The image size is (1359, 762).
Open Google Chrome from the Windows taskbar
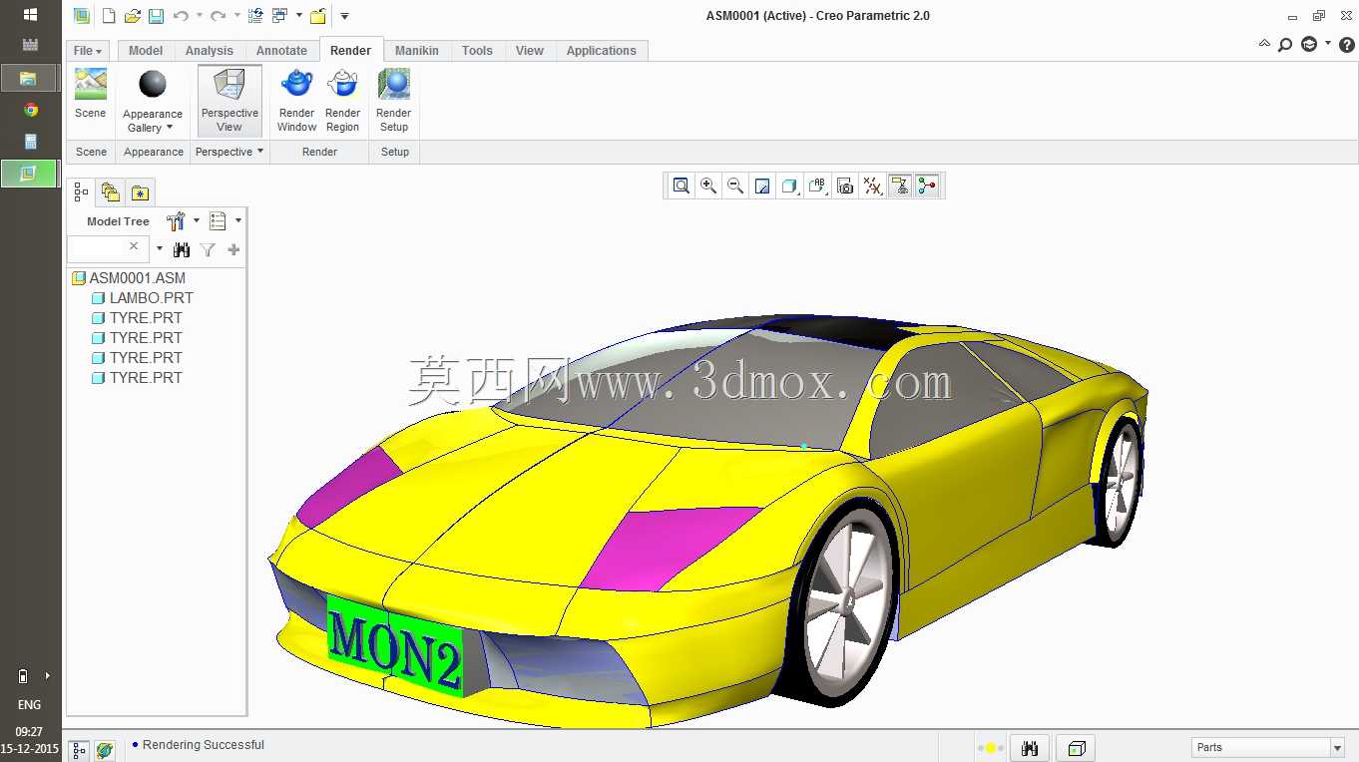click(31, 110)
